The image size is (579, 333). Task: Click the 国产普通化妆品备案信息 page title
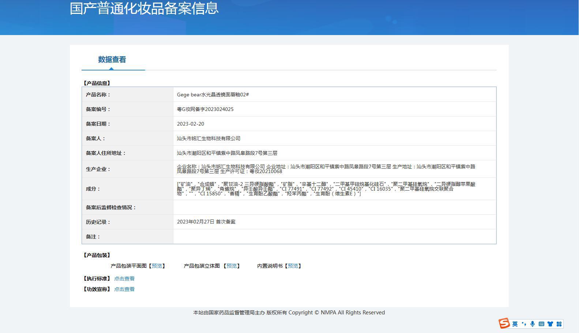tap(144, 8)
